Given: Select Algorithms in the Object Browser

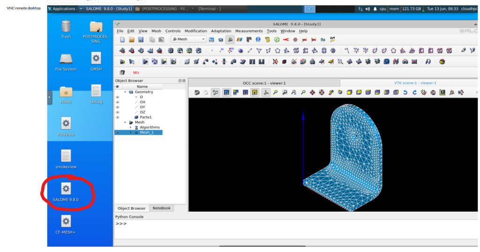Looking at the screenshot, I should (150, 127).
